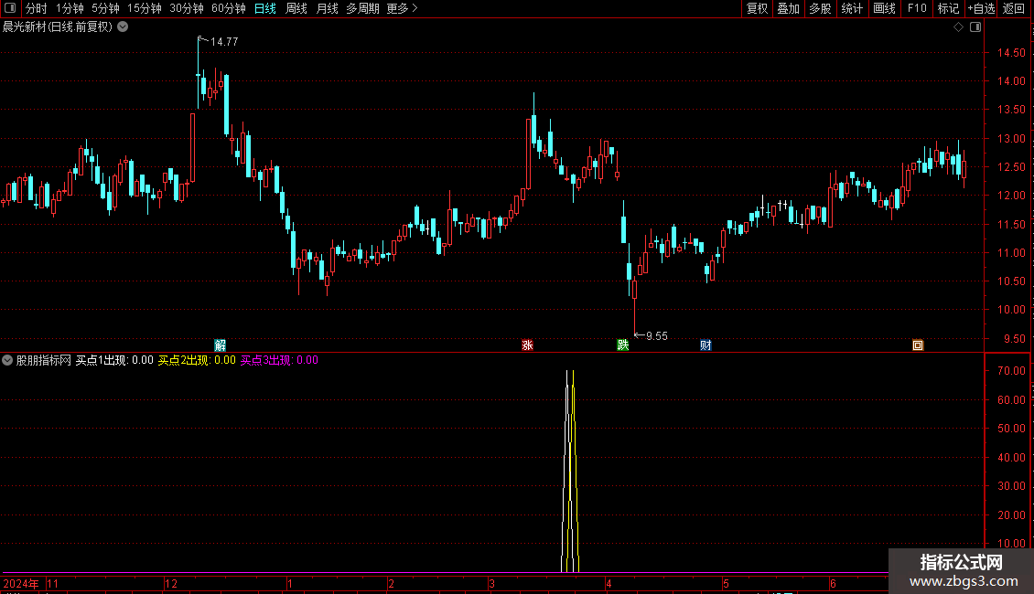Click the month 4 axis marker
This screenshot has width=1034, height=594.
tap(609, 583)
